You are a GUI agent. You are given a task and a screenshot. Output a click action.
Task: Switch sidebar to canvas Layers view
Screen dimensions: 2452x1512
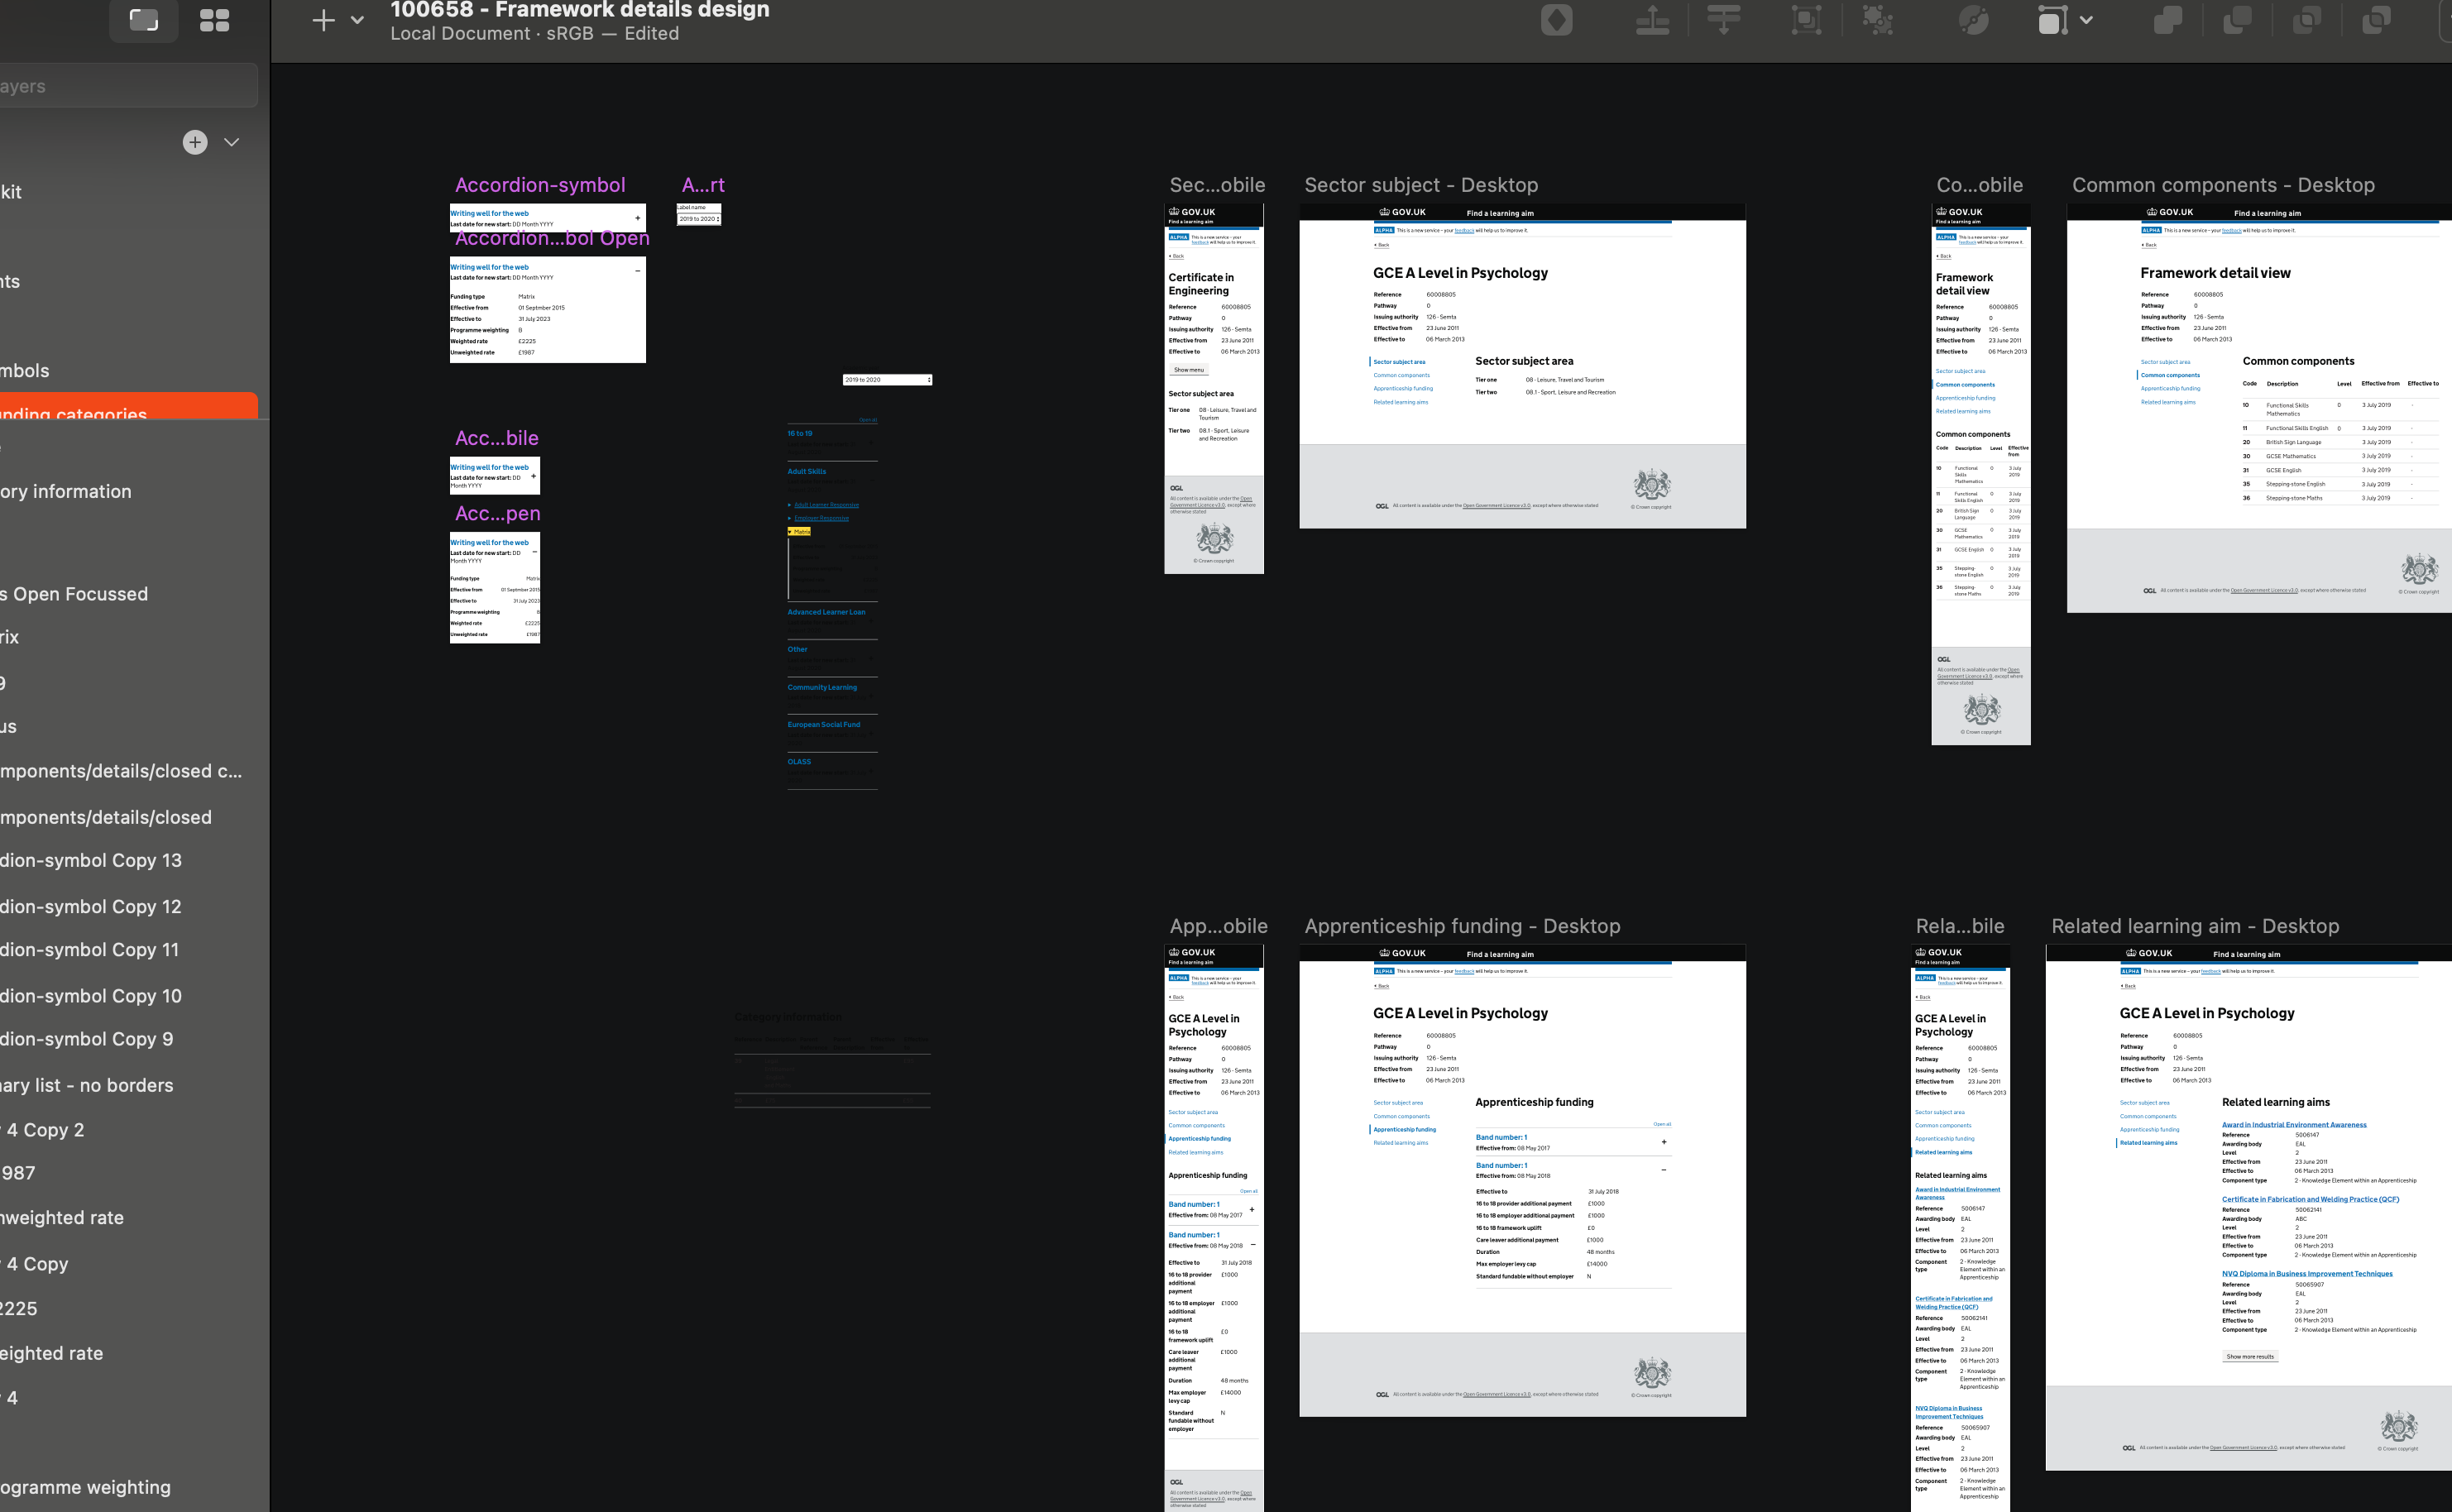[144, 20]
